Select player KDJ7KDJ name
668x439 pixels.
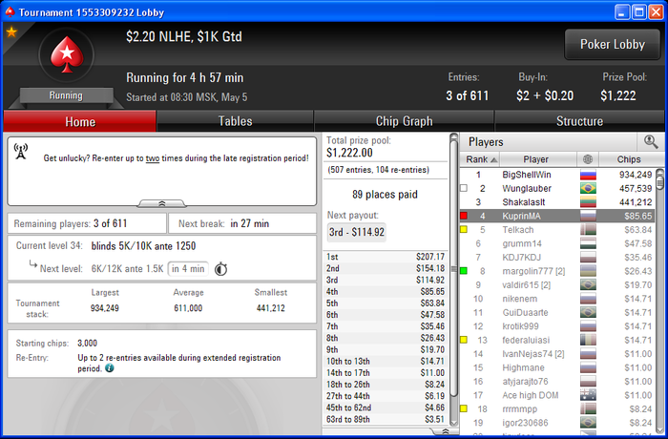[521, 258]
